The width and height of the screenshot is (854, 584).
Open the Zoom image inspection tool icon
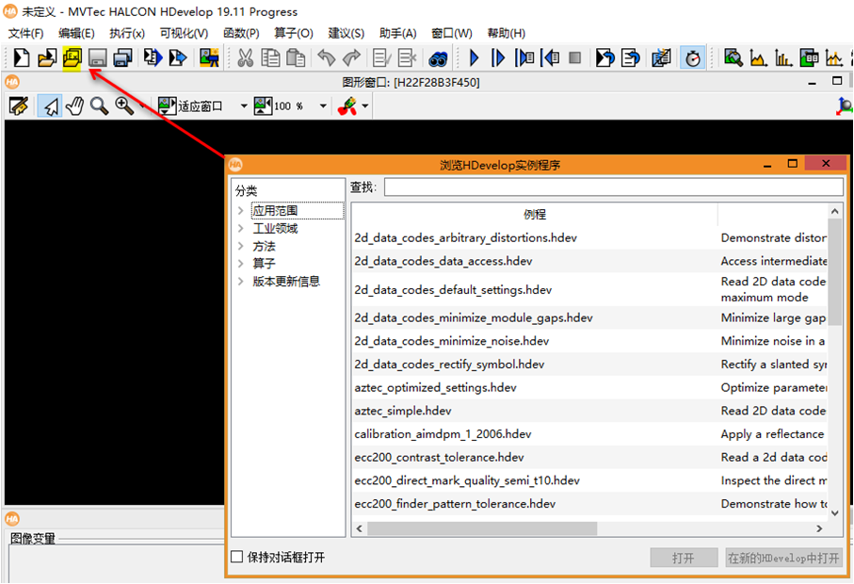tap(733, 57)
